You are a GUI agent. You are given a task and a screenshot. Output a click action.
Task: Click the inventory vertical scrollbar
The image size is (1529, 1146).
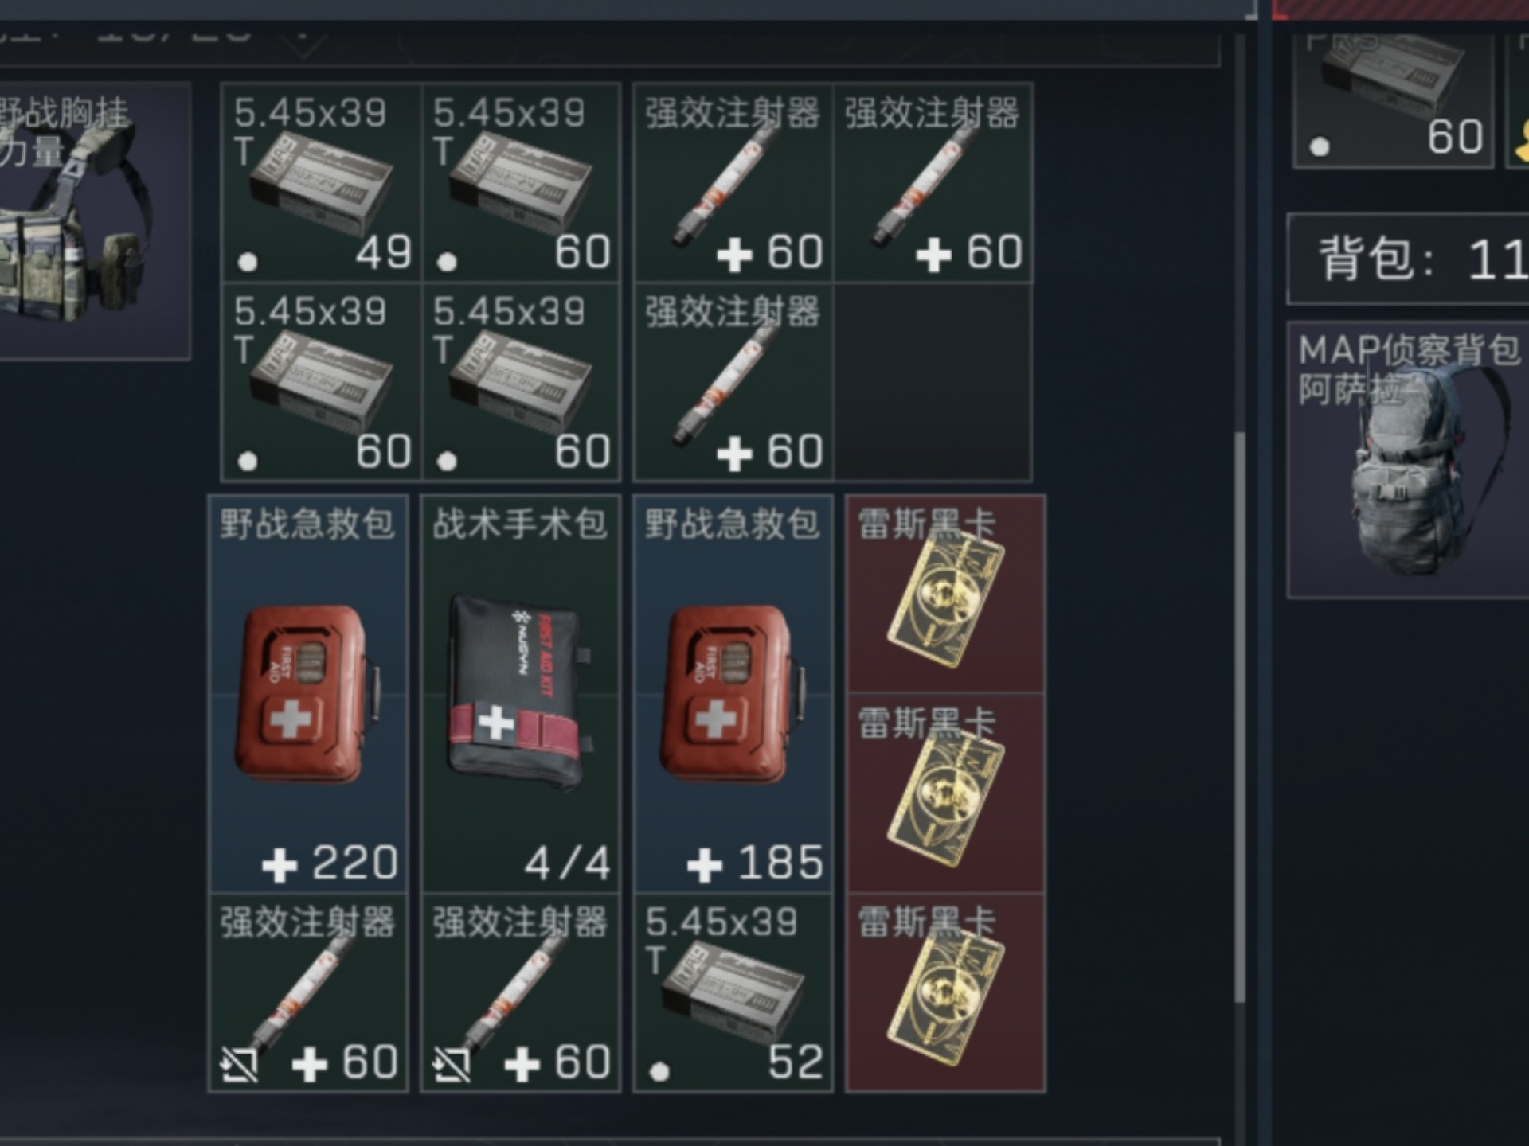(x=1239, y=716)
